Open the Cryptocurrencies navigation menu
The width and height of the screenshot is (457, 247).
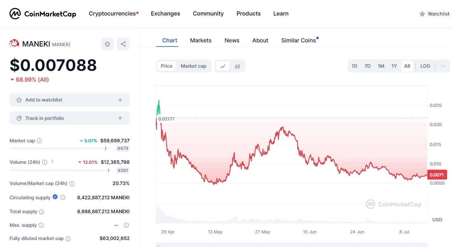pos(112,14)
